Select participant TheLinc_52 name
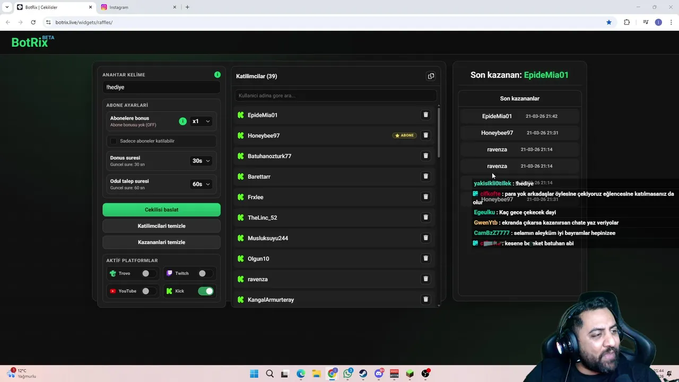The width and height of the screenshot is (679, 382). pos(262,218)
